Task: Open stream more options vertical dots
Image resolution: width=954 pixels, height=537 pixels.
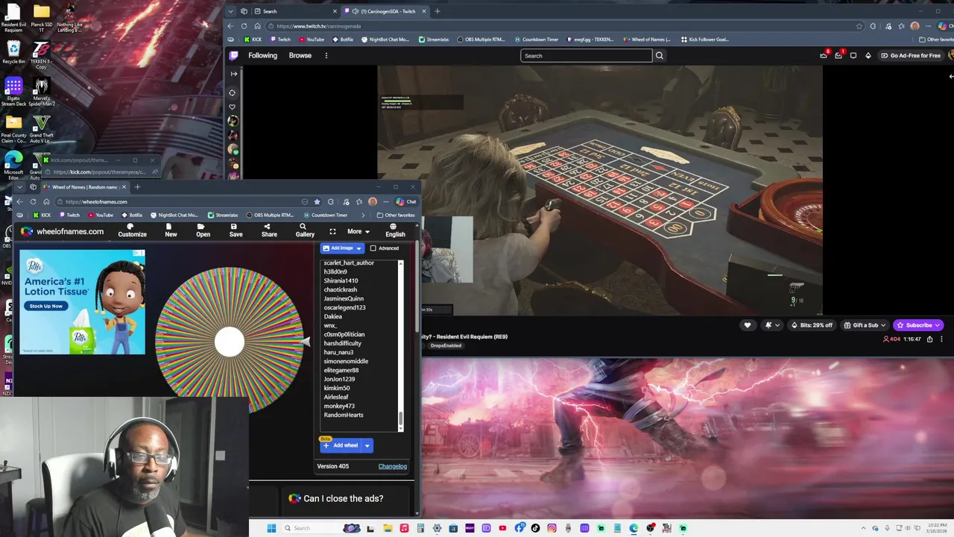Action: pyautogui.click(x=942, y=339)
